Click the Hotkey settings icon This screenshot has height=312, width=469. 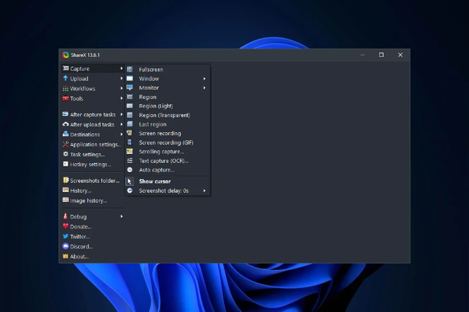coord(66,164)
